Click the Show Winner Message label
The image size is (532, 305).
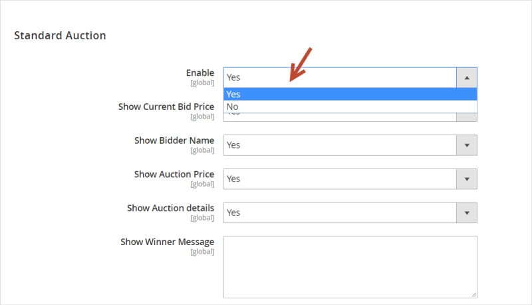168,242
